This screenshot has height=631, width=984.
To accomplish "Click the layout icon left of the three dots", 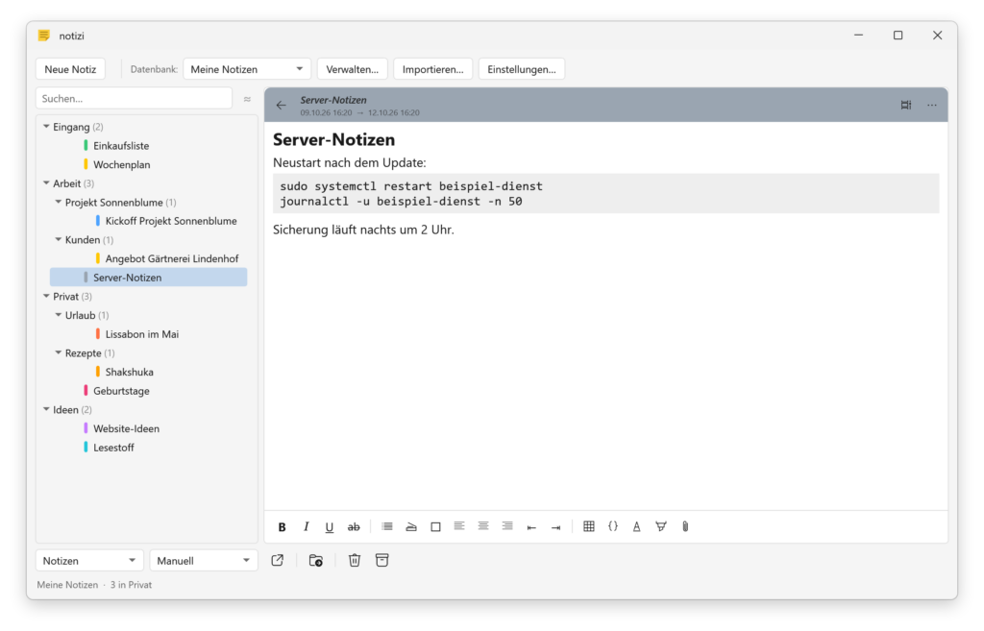I will pyautogui.click(x=906, y=105).
